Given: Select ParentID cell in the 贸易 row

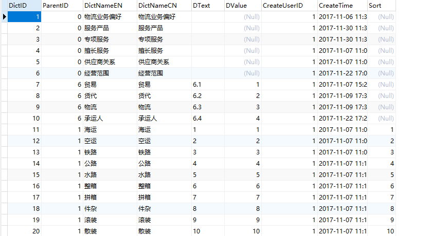Looking at the screenshot, I should click(x=62, y=85).
